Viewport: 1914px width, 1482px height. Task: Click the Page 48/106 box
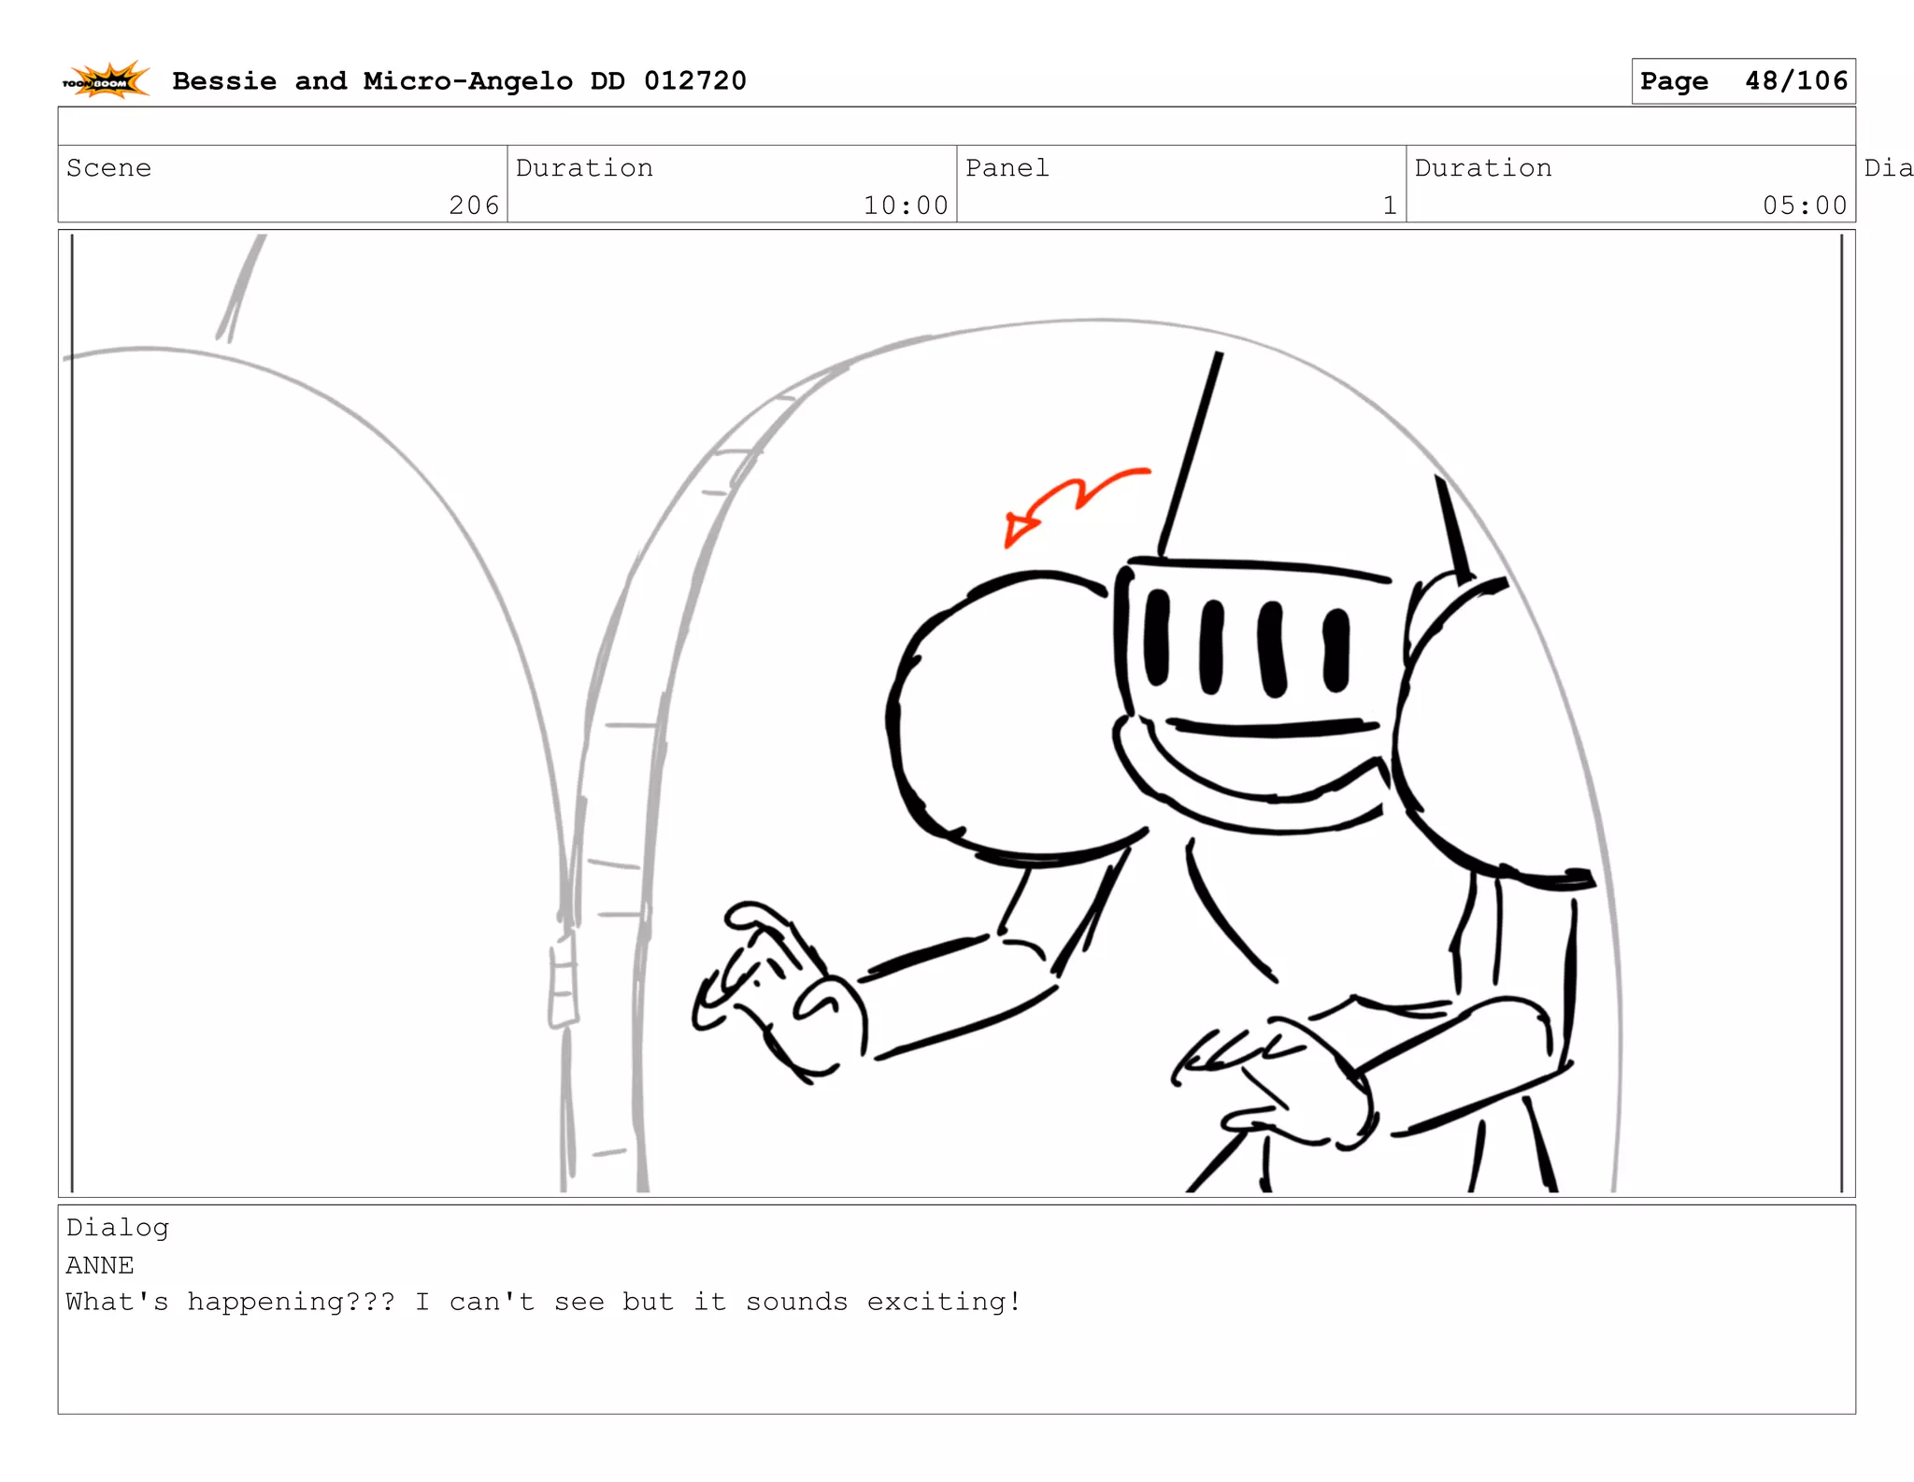pos(1742,81)
